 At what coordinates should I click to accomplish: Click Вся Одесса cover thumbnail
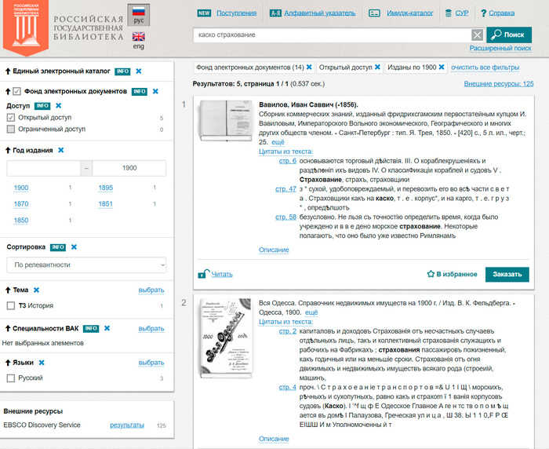(x=226, y=338)
